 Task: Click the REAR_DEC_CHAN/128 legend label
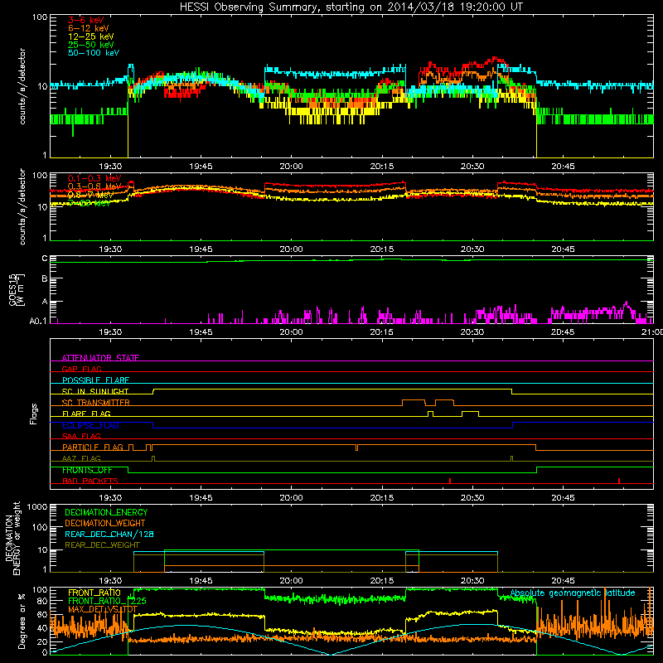click(109, 534)
